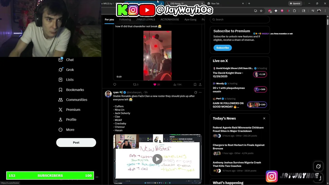
Task: Open Bookmarks in the sidebar
Action: click(x=71, y=90)
